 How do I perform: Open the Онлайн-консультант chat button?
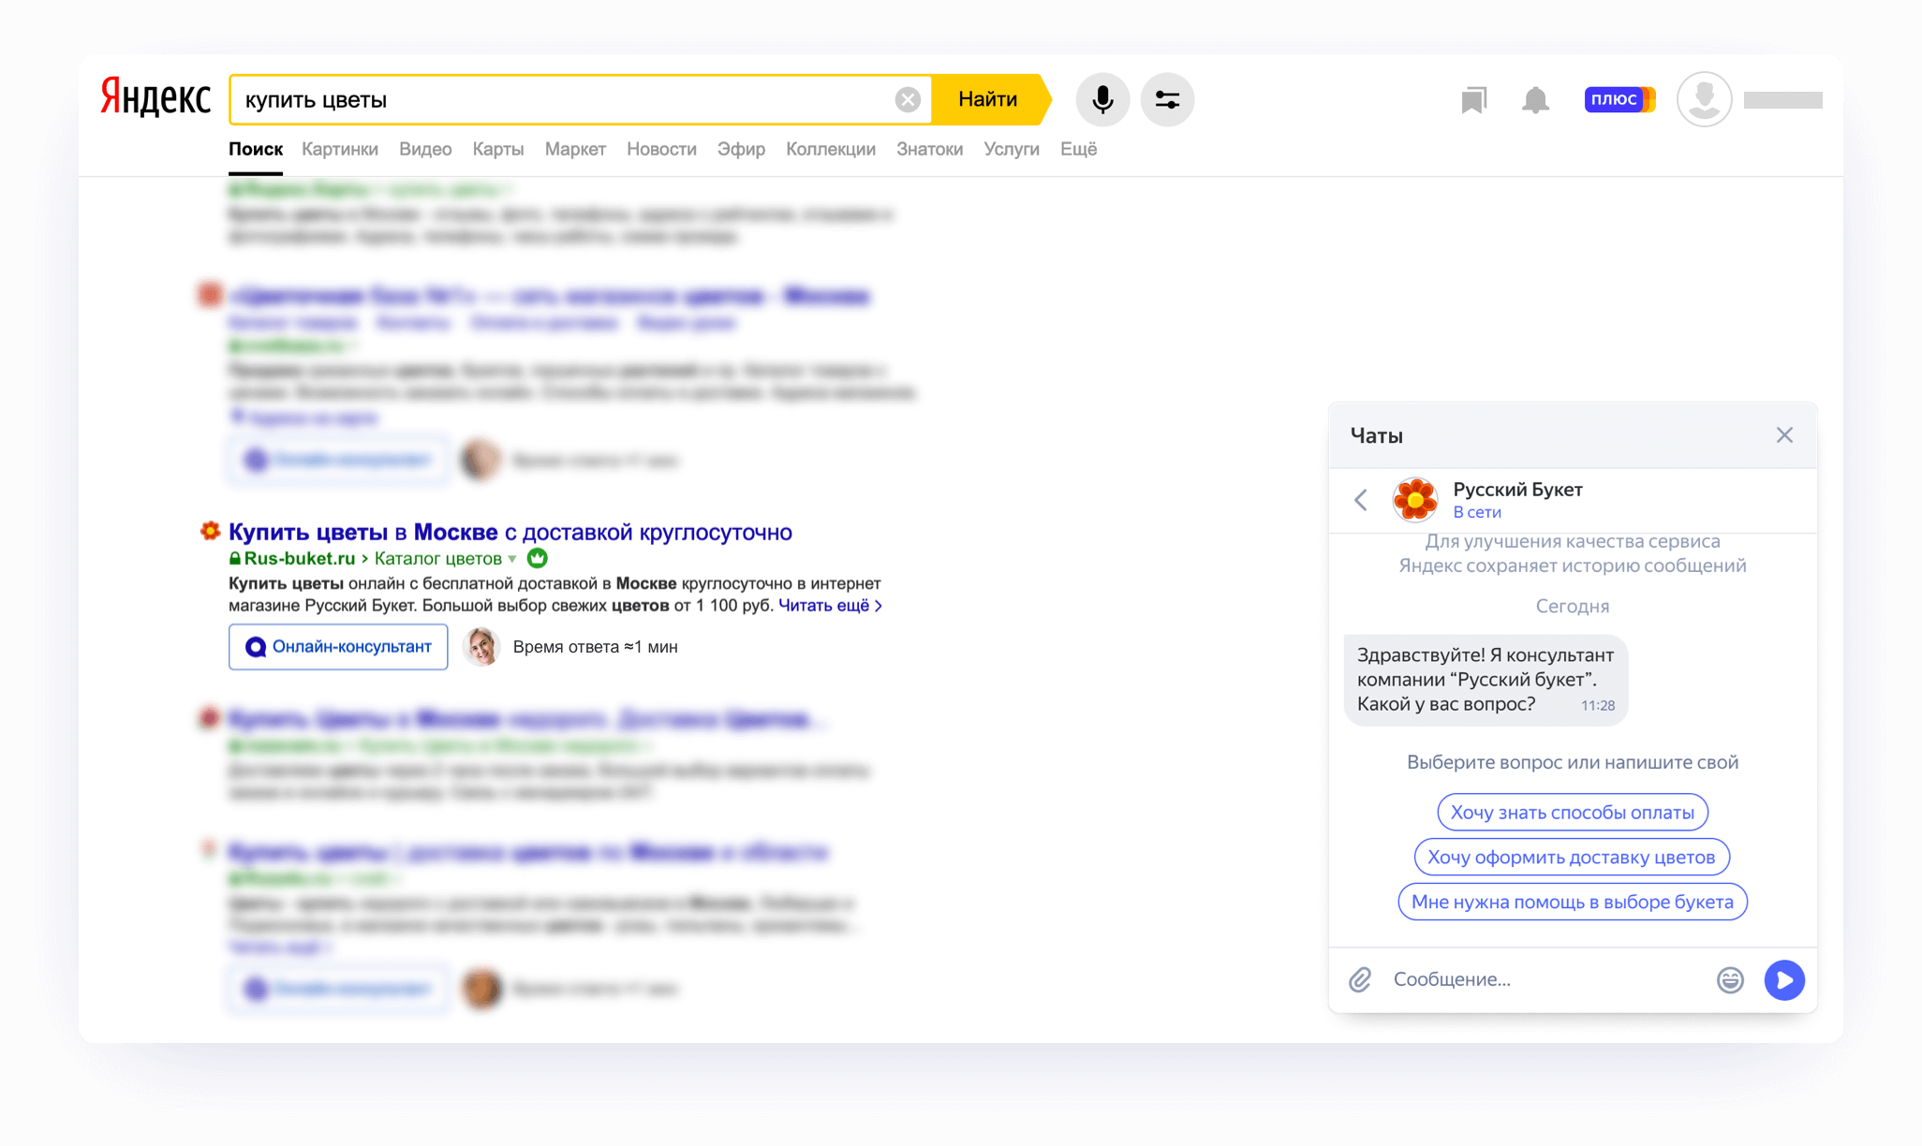tap(338, 647)
